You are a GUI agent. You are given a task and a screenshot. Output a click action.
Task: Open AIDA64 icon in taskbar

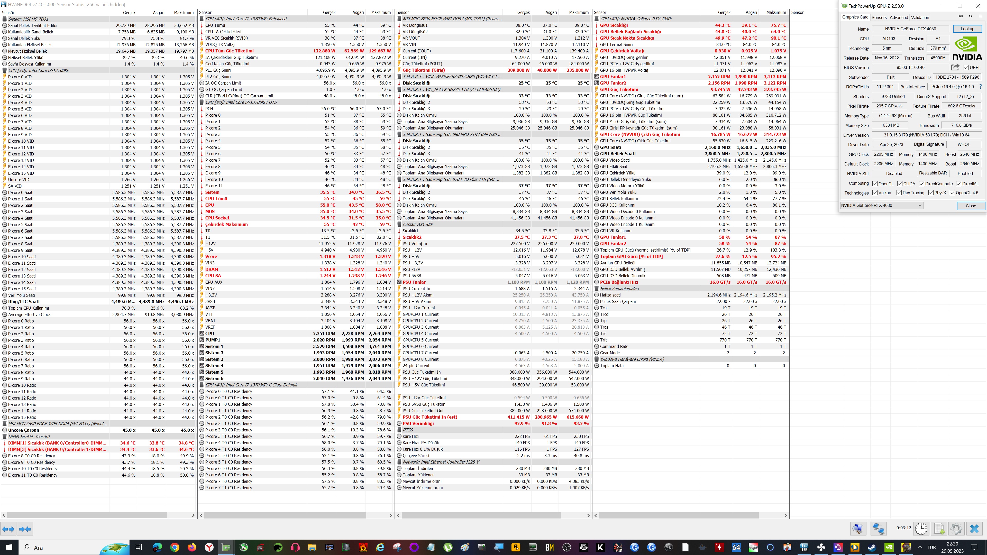click(x=736, y=547)
